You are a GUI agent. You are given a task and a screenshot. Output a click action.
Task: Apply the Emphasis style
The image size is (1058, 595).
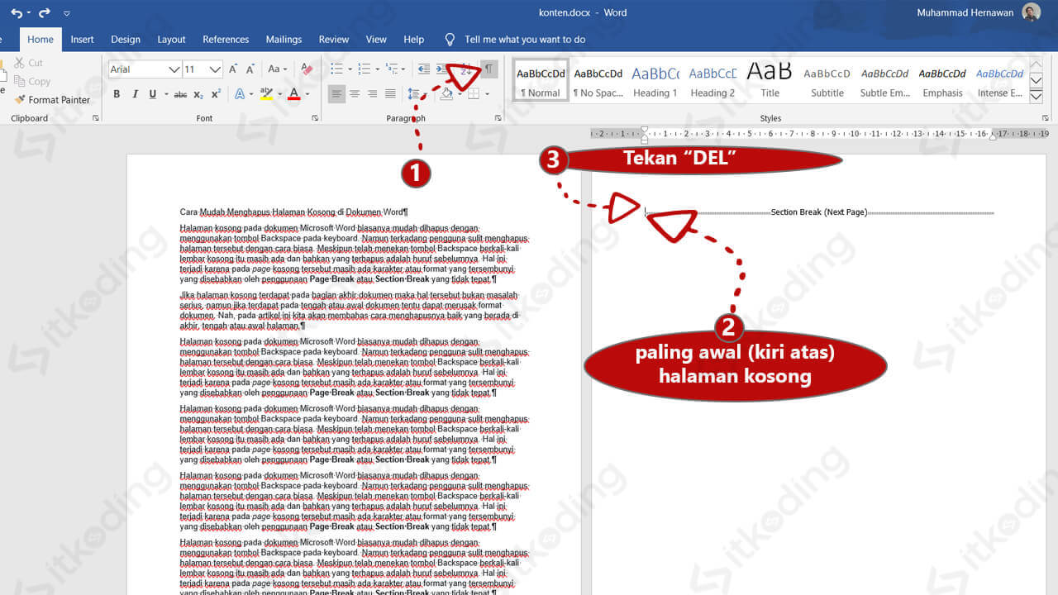pyautogui.click(x=942, y=80)
